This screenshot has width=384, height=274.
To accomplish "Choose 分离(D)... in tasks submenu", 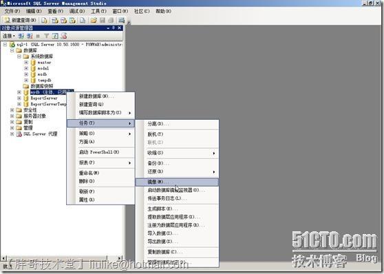I will (177, 124).
